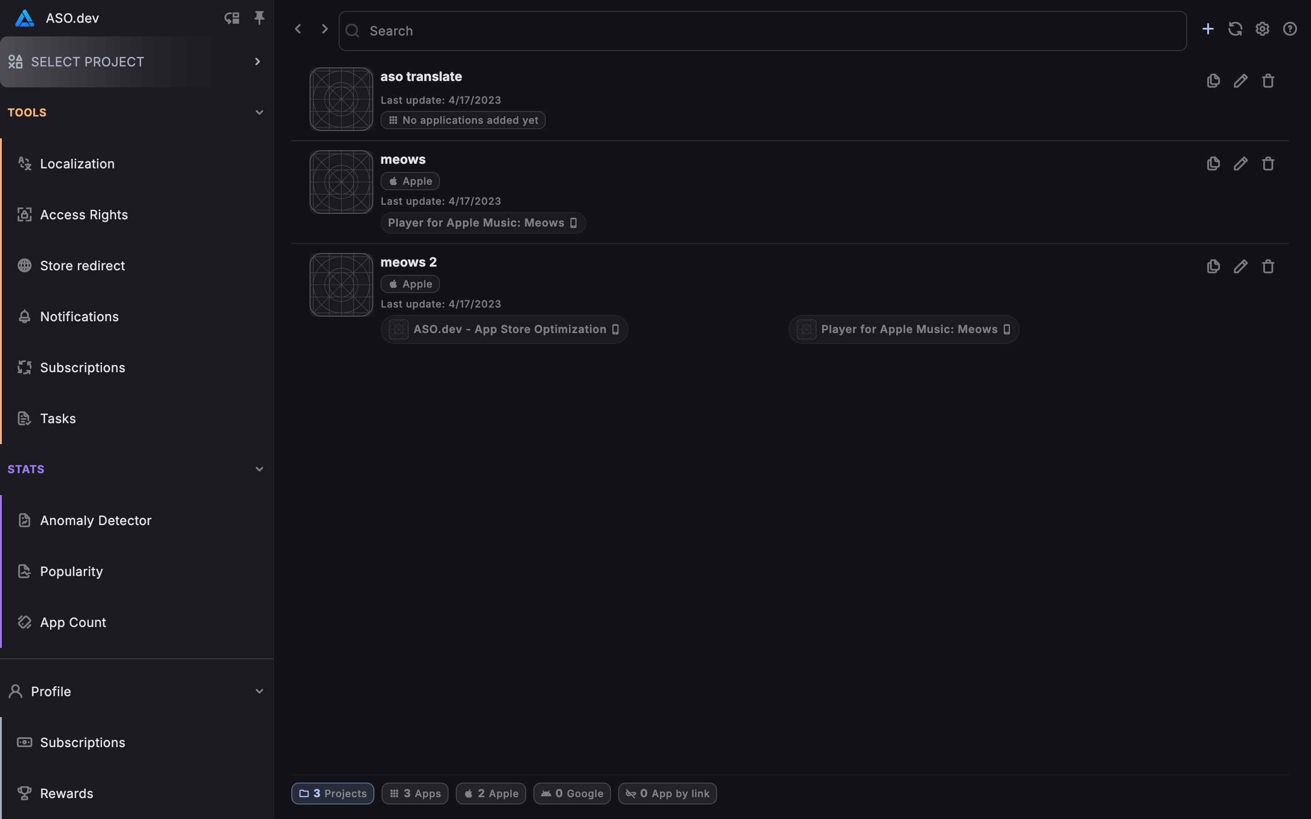1311x819 pixels.
Task: Refresh the projects list
Action: coord(1235,29)
